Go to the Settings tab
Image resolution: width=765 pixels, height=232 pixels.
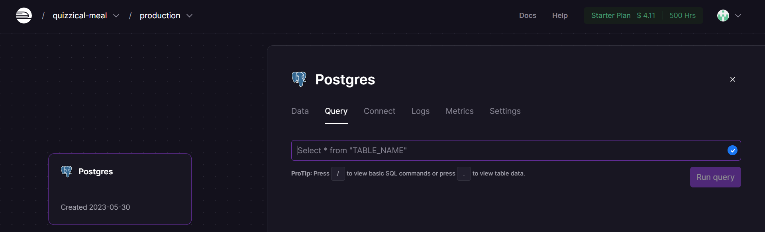coord(505,111)
